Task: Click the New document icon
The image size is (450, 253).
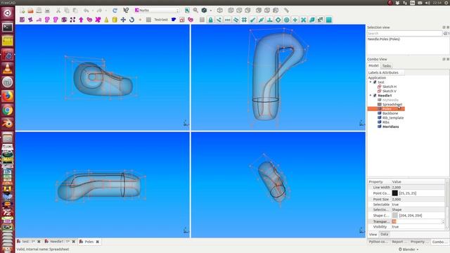Action: pos(22,11)
